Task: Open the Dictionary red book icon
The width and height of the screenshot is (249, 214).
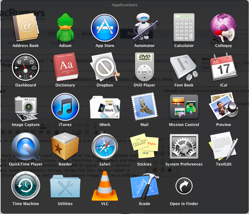Action: [66, 67]
